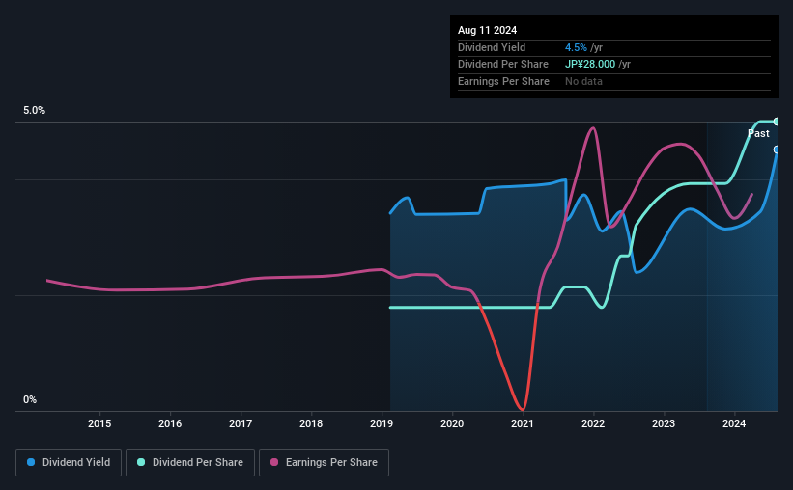The width and height of the screenshot is (793, 490).
Task: Click the Past label in the shaded region
Action: click(758, 133)
